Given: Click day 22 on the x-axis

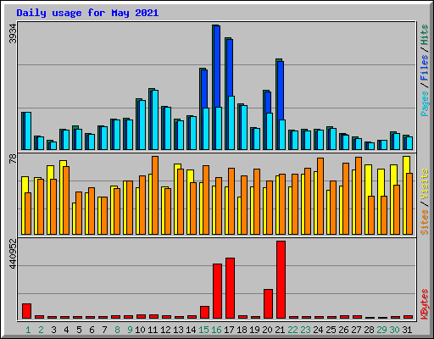Looking at the screenshot, I should coord(292,330).
